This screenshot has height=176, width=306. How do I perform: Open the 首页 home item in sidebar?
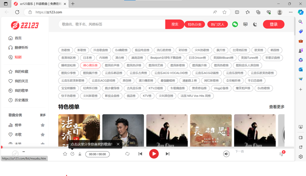point(15,38)
